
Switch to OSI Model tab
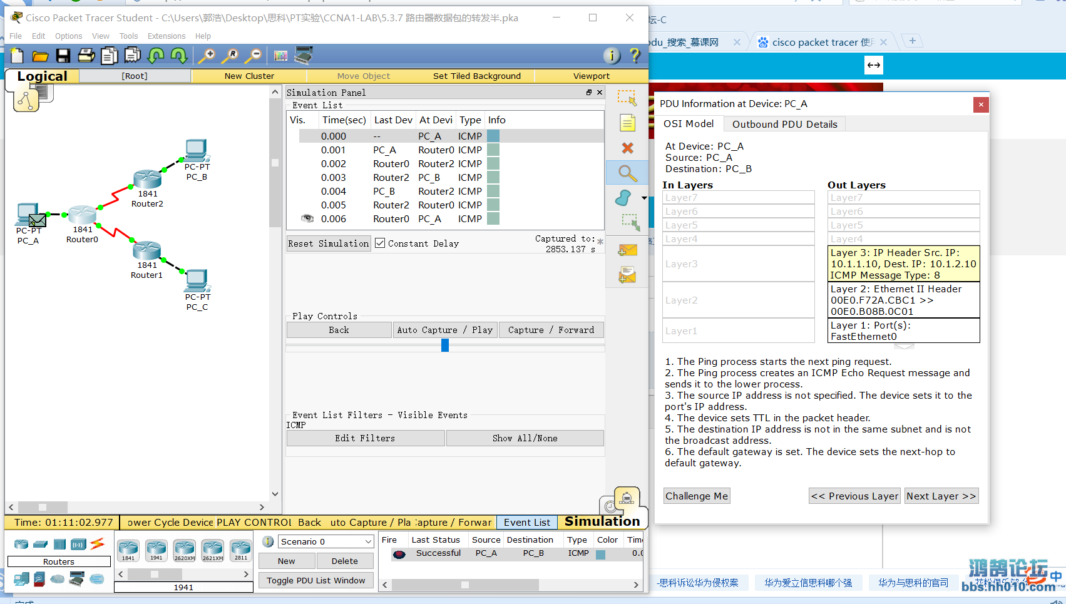point(689,124)
